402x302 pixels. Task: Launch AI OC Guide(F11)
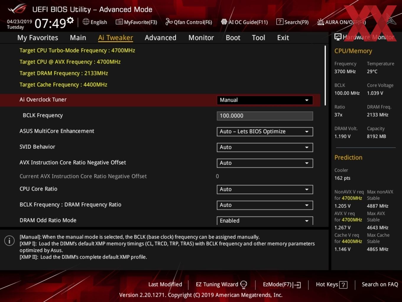pos(244,22)
